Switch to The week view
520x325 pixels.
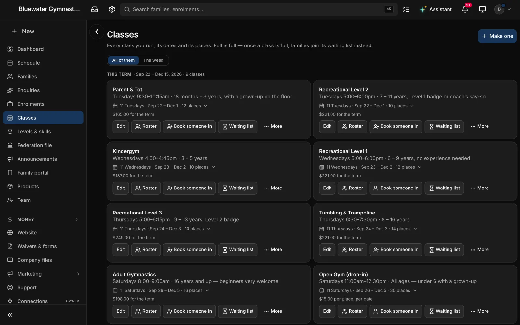[x=153, y=60]
